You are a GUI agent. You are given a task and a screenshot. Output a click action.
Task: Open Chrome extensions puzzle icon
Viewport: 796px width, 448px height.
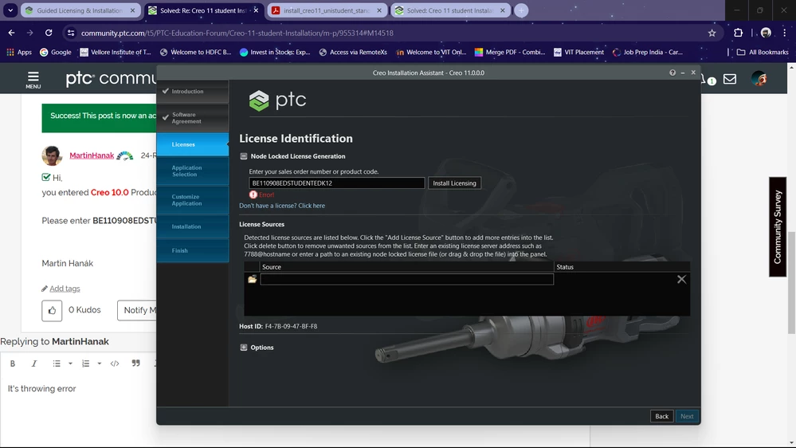738,33
